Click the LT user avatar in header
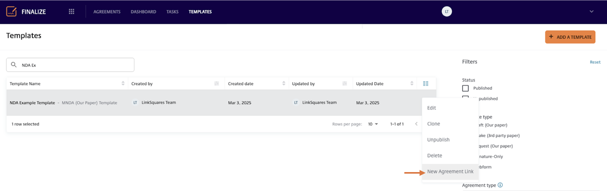 click(446, 12)
